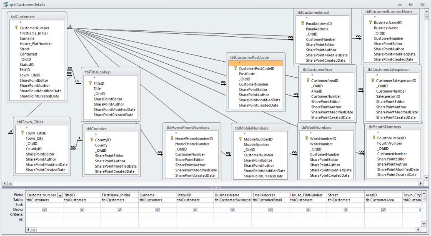Uncheck Show for TitleID column
Screen dimensions: 431x236
(x=82, y=210)
